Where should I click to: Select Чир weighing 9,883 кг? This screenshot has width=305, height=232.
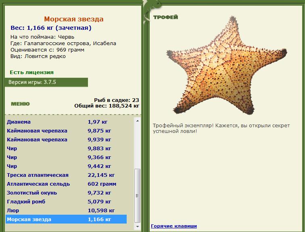(66, 149)
